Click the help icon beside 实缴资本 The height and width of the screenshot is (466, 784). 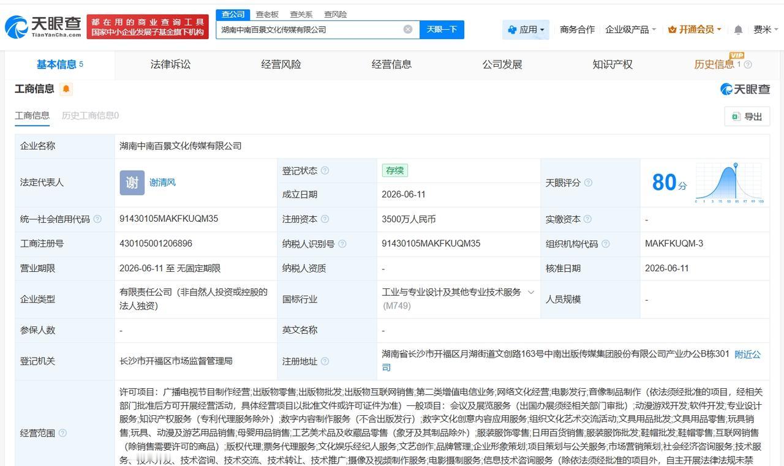click(587, 219)
